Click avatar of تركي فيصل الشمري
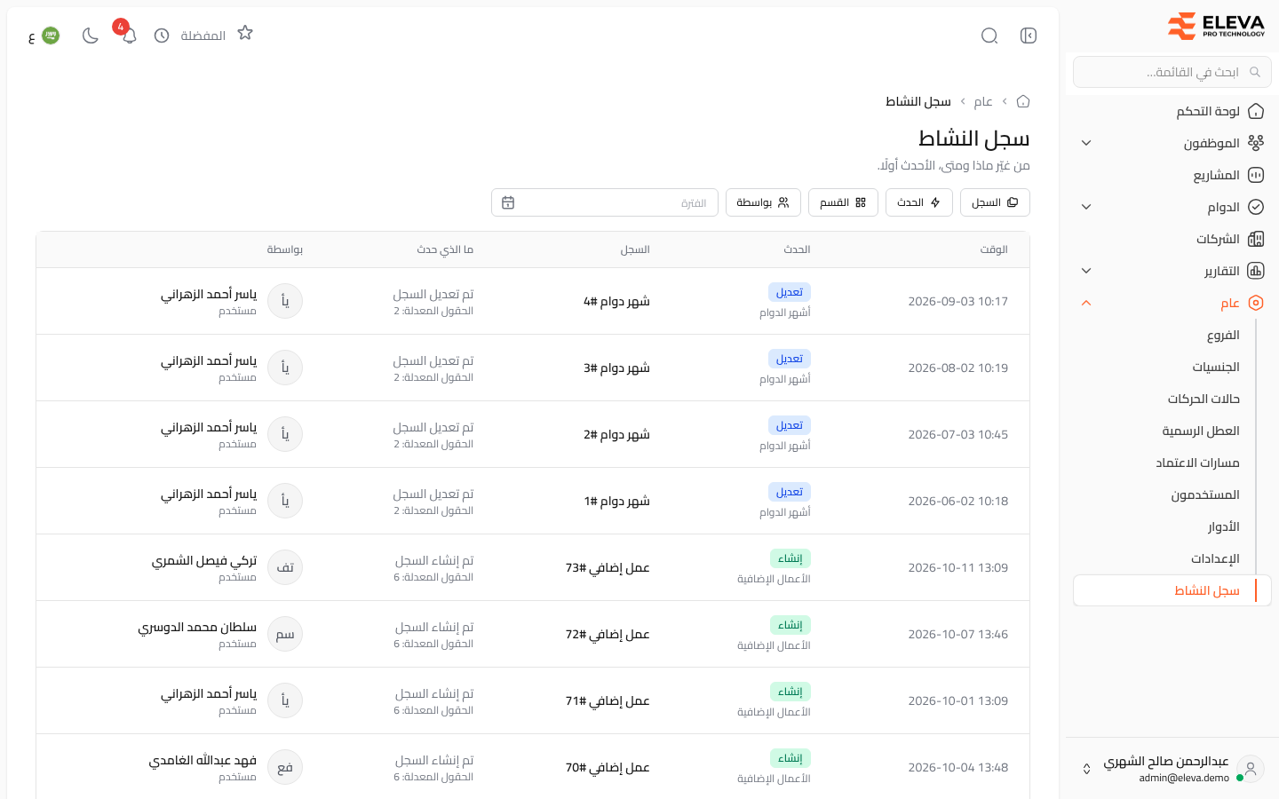The image size is (1279, 799). 285,567
